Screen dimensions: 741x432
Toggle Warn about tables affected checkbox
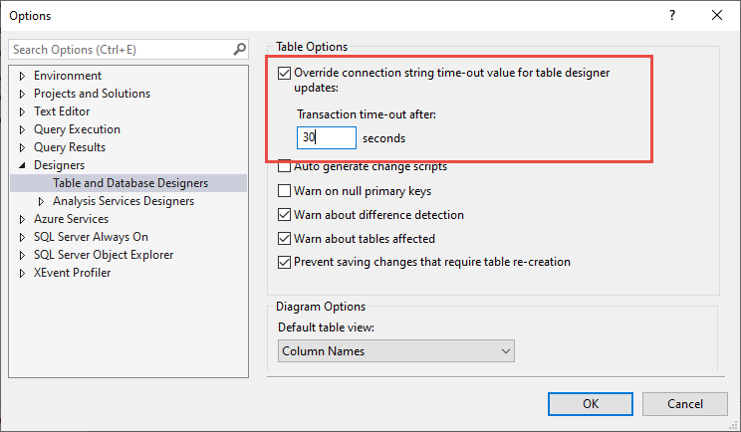pos(286,239)
